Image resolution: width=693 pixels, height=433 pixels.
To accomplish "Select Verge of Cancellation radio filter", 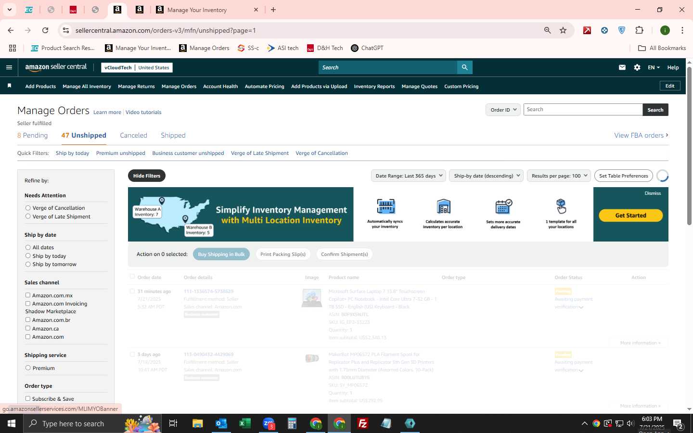I will [x=28, y=208].
